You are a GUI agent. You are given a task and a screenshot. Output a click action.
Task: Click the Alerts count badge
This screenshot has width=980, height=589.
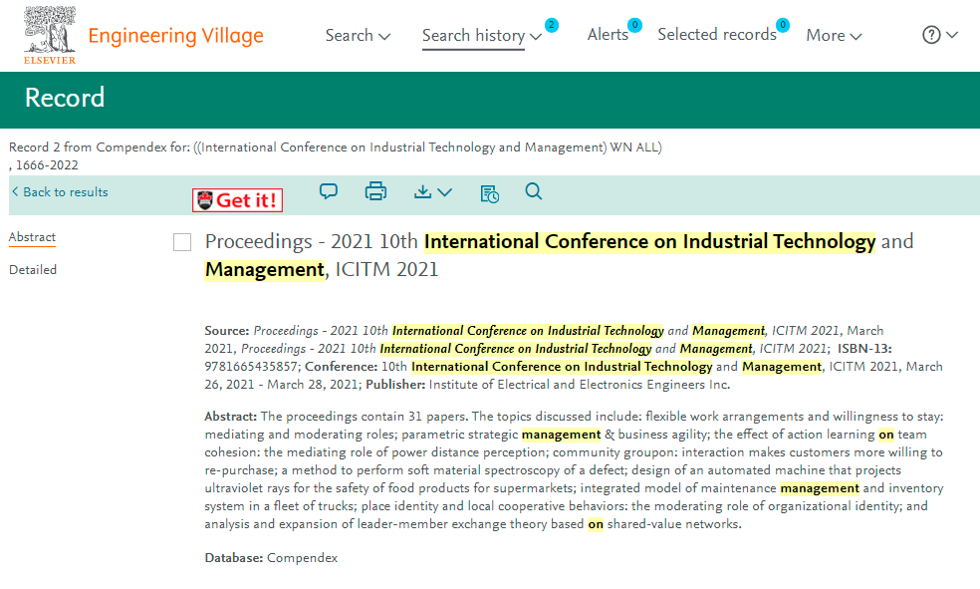click(634, 25)
